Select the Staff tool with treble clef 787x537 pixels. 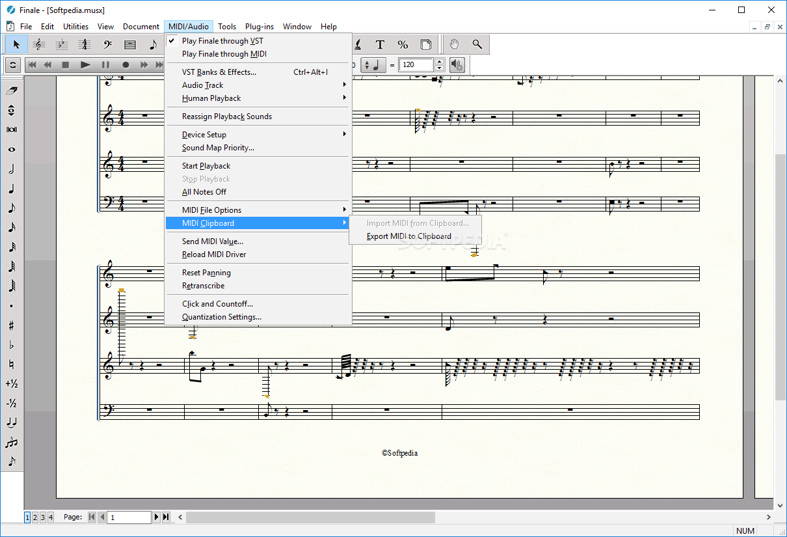click(x=38, y=44)
